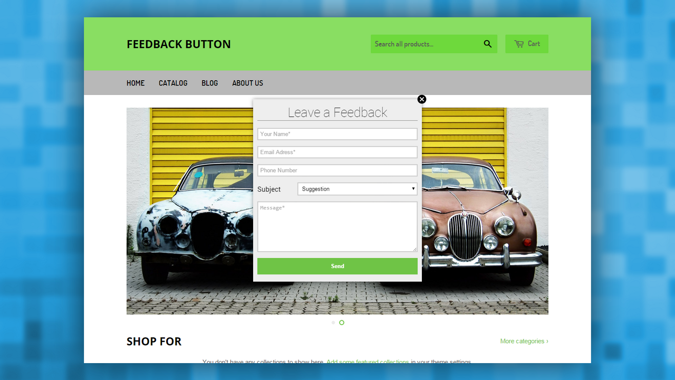This screenshot has height=380, width=675.
Task: Open the Subject dropdown showing Suggestion
Action: click(x=358, y=189)
